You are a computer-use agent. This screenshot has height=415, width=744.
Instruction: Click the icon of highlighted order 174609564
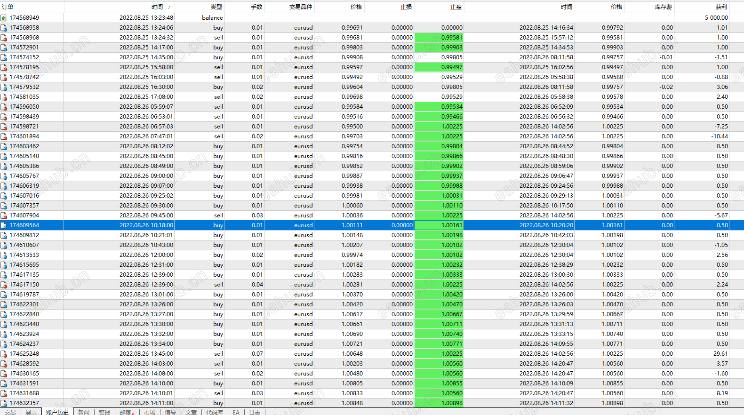[x=3, y=225]
